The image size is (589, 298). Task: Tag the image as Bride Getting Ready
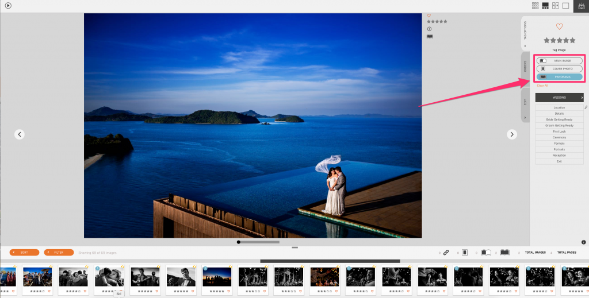tap(559, 119)
